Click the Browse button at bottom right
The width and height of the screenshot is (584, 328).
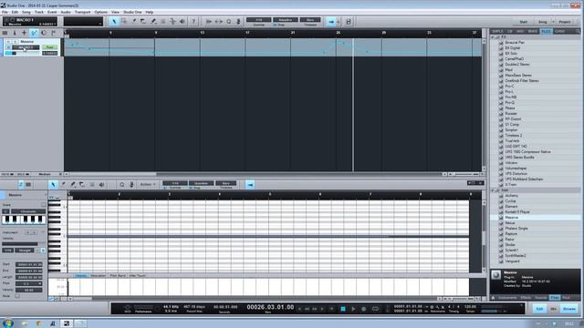click(x=569, y=309)
